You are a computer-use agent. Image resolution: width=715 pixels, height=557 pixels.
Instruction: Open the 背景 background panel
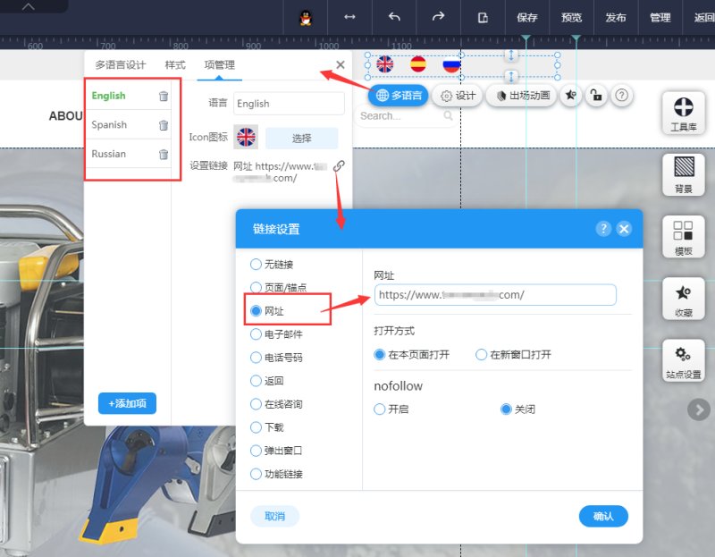pos(683,175)
